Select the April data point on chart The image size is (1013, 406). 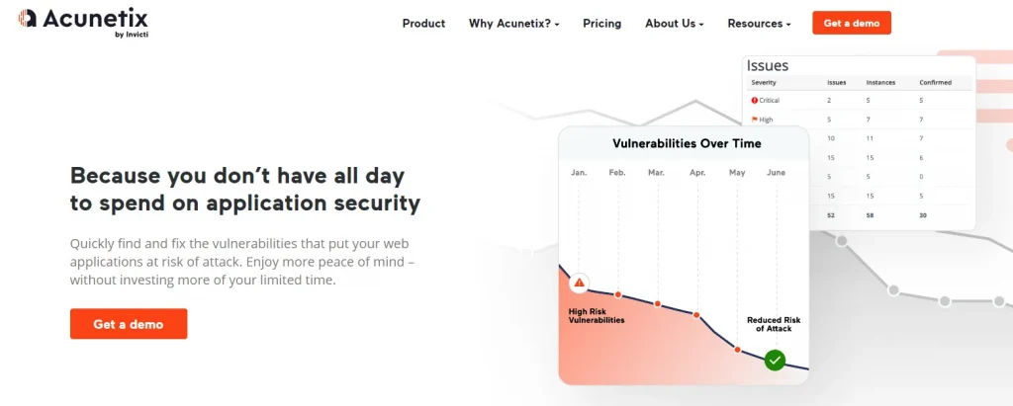pyautogui.click(x=696, y=314)
